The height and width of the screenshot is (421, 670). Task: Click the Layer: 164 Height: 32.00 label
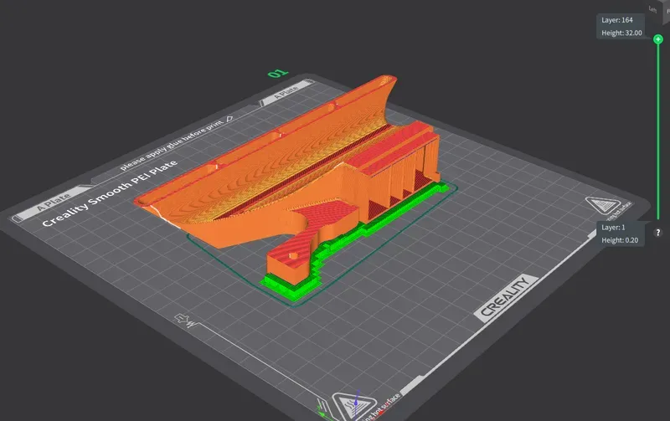(621, 27)
